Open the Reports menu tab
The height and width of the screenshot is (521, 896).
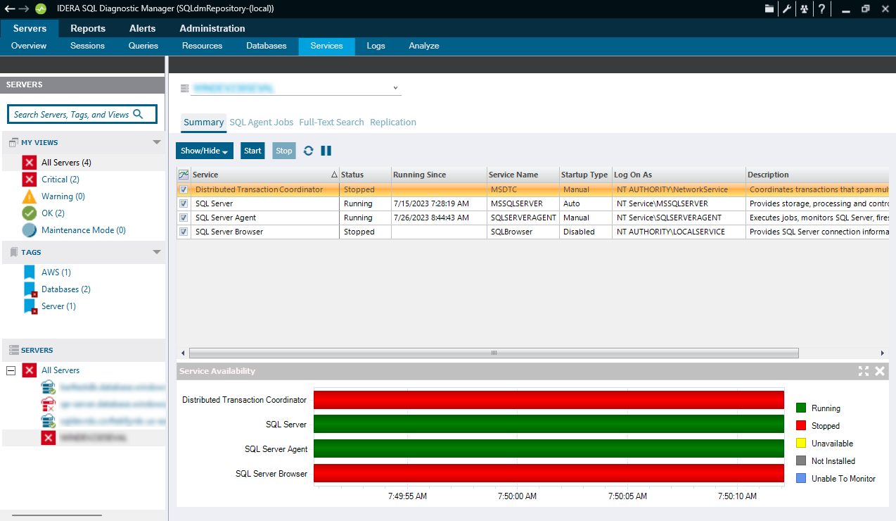88,29
